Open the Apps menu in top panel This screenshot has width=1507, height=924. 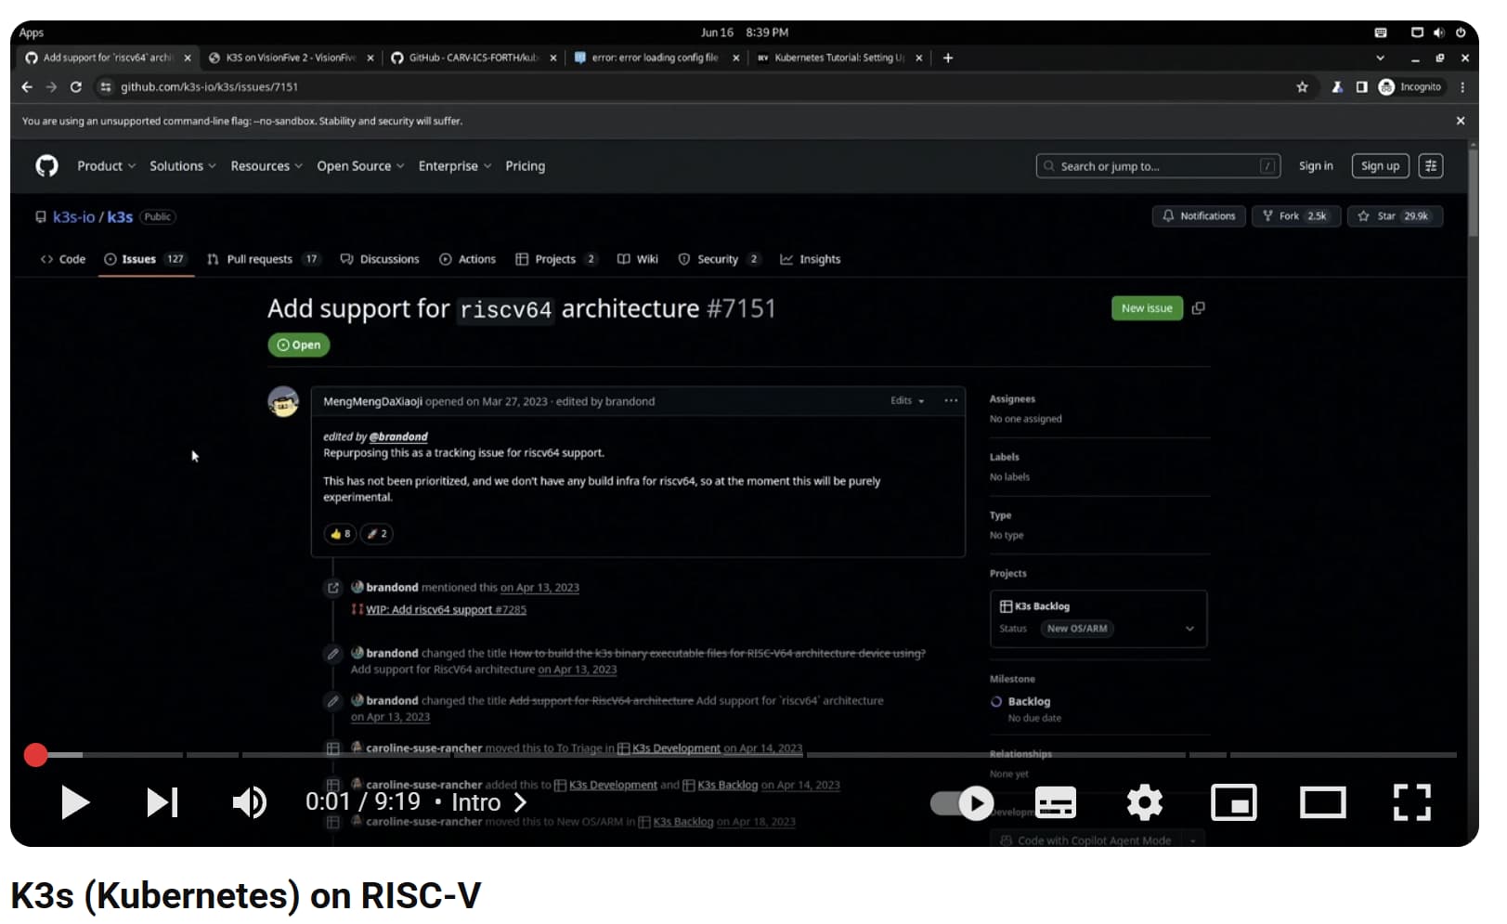(x=32, y=33)
